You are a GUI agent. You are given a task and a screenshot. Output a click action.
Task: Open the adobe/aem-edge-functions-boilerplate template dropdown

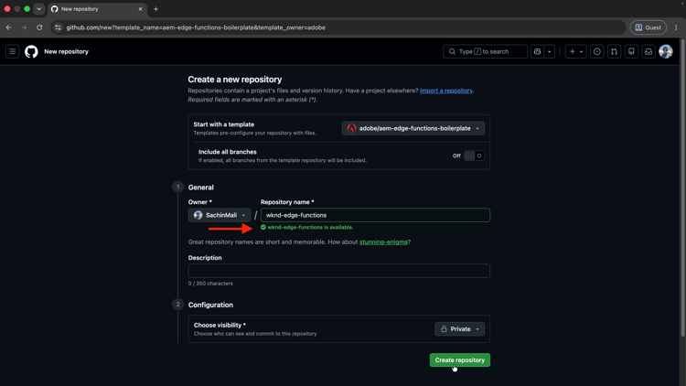coord(413,128)
